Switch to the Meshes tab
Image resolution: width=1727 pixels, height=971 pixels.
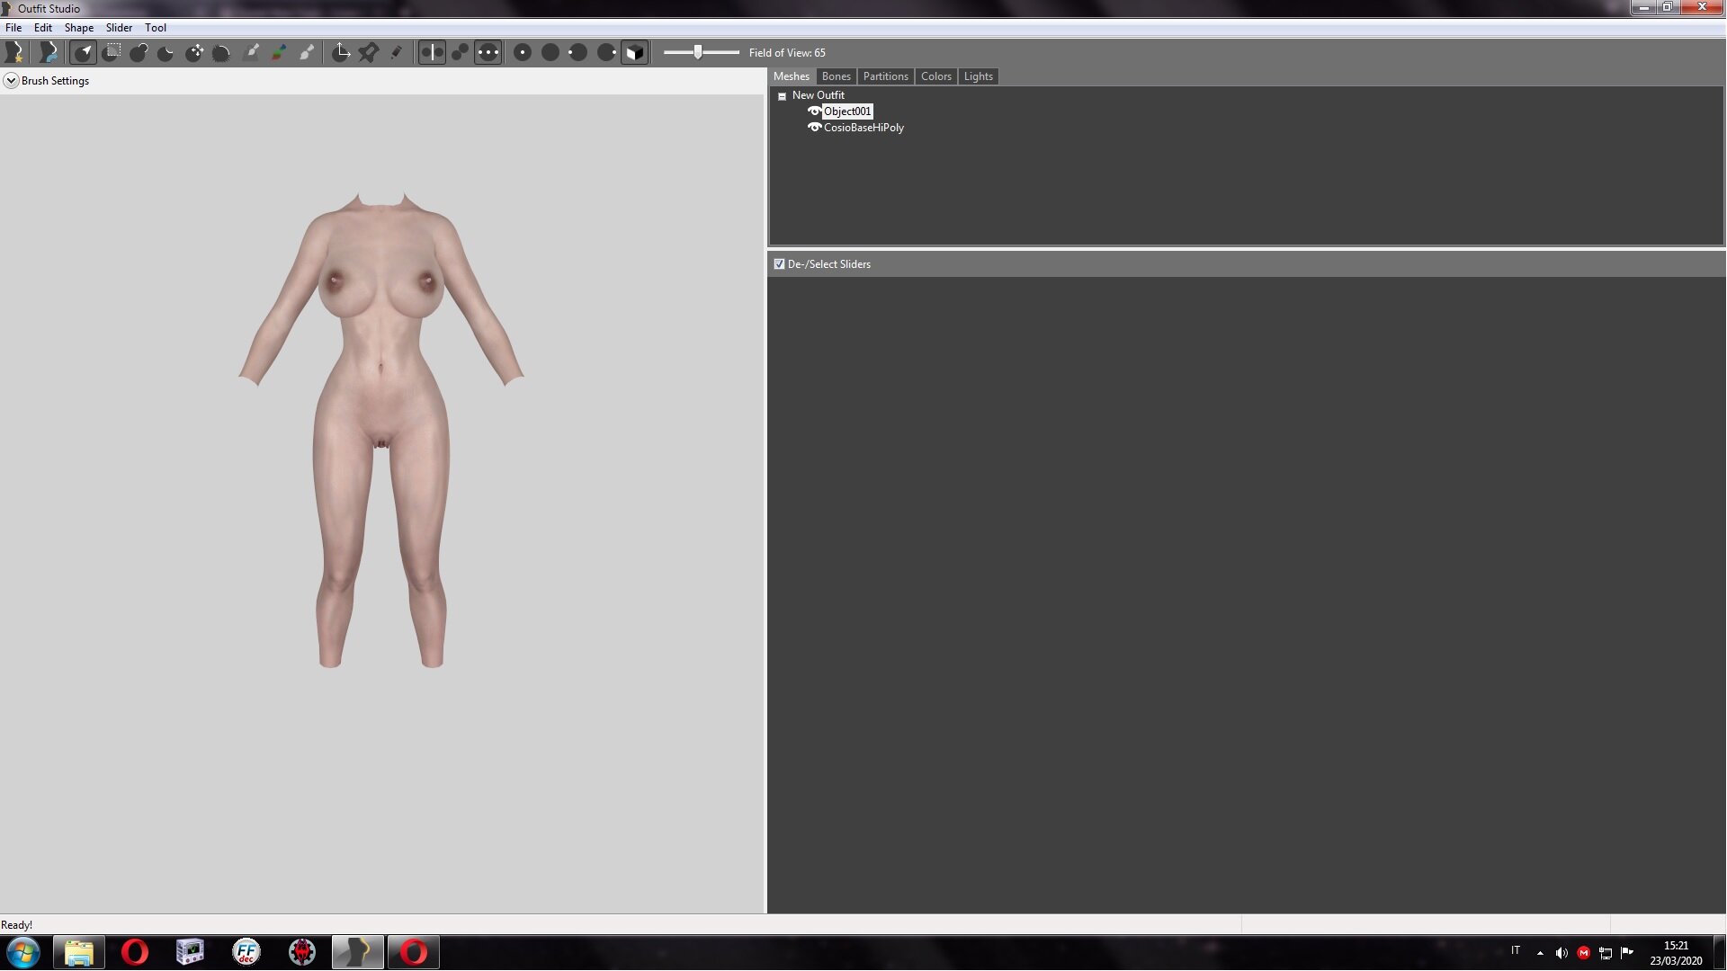point(792,76)
